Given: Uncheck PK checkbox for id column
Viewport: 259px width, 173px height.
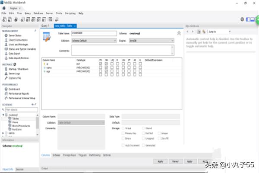Looking at the screenshot, I should (x=101, y=64).
